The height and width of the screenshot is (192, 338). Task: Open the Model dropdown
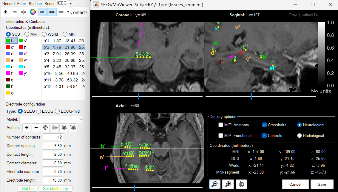(52, 119)
